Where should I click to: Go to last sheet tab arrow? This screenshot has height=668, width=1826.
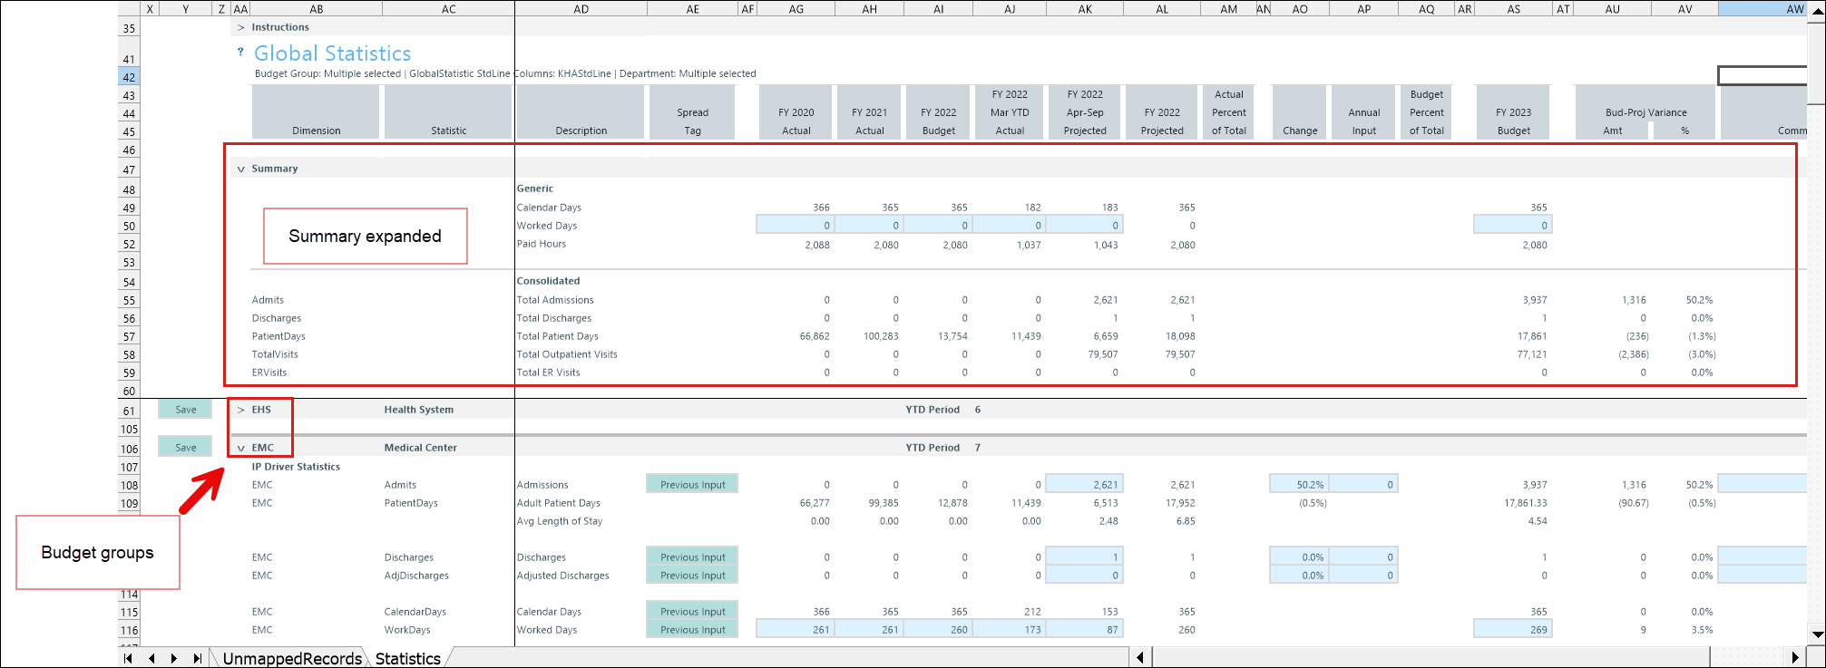(x=197, y=658)
